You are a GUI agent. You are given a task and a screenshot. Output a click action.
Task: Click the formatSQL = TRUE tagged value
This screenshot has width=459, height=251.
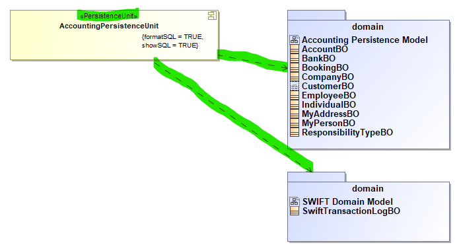coord(172,37)
